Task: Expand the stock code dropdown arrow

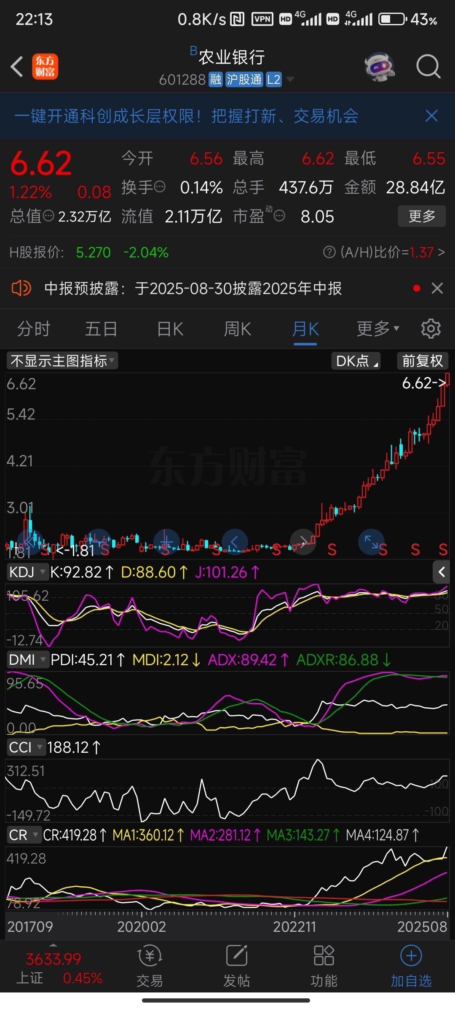Action: [290, 79]
